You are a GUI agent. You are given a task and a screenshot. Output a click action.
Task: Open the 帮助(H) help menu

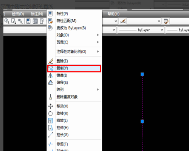pyautogui.click(x=113, y=14)
